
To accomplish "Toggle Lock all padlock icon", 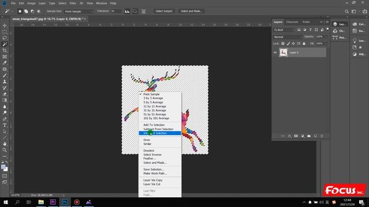I will [x=304, y=44].
